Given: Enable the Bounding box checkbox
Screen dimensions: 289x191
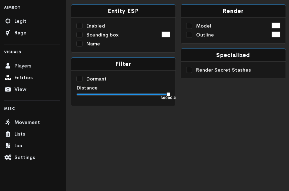Looking at the screenshot, I should click(79, 35).
